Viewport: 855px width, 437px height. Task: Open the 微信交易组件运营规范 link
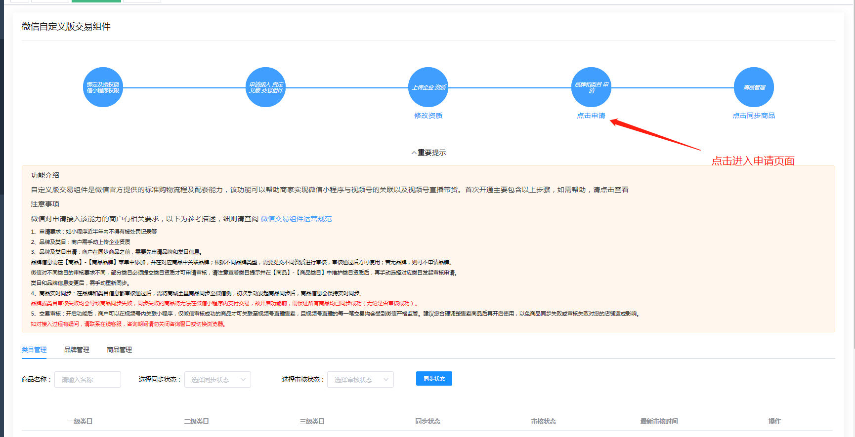296,219
